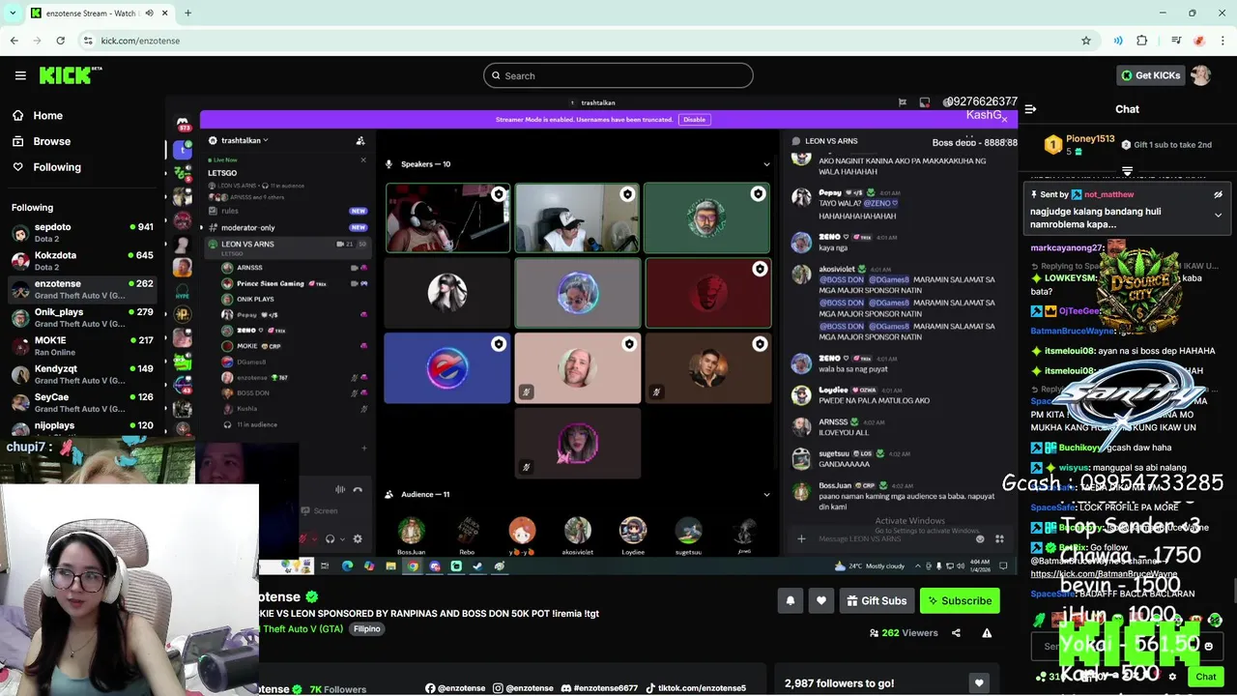This screenshot has height=696, width=1237.
Task: Focus the Kick search box
Action: coord(618,75)
